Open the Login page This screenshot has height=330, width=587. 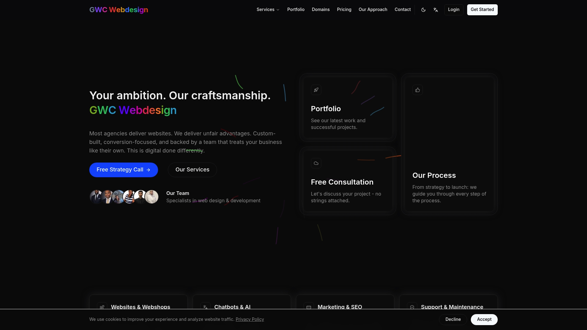click(x=454, y=9)
